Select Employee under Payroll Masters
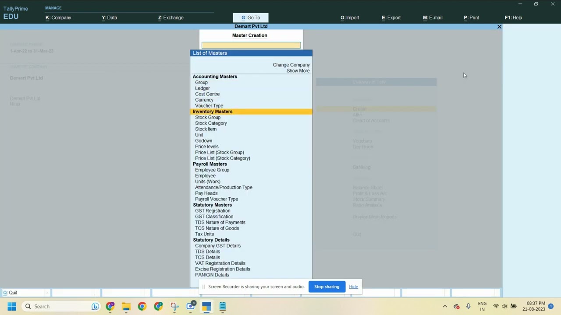The width and height of the screenshot is (561, 315). pos(205,176)
